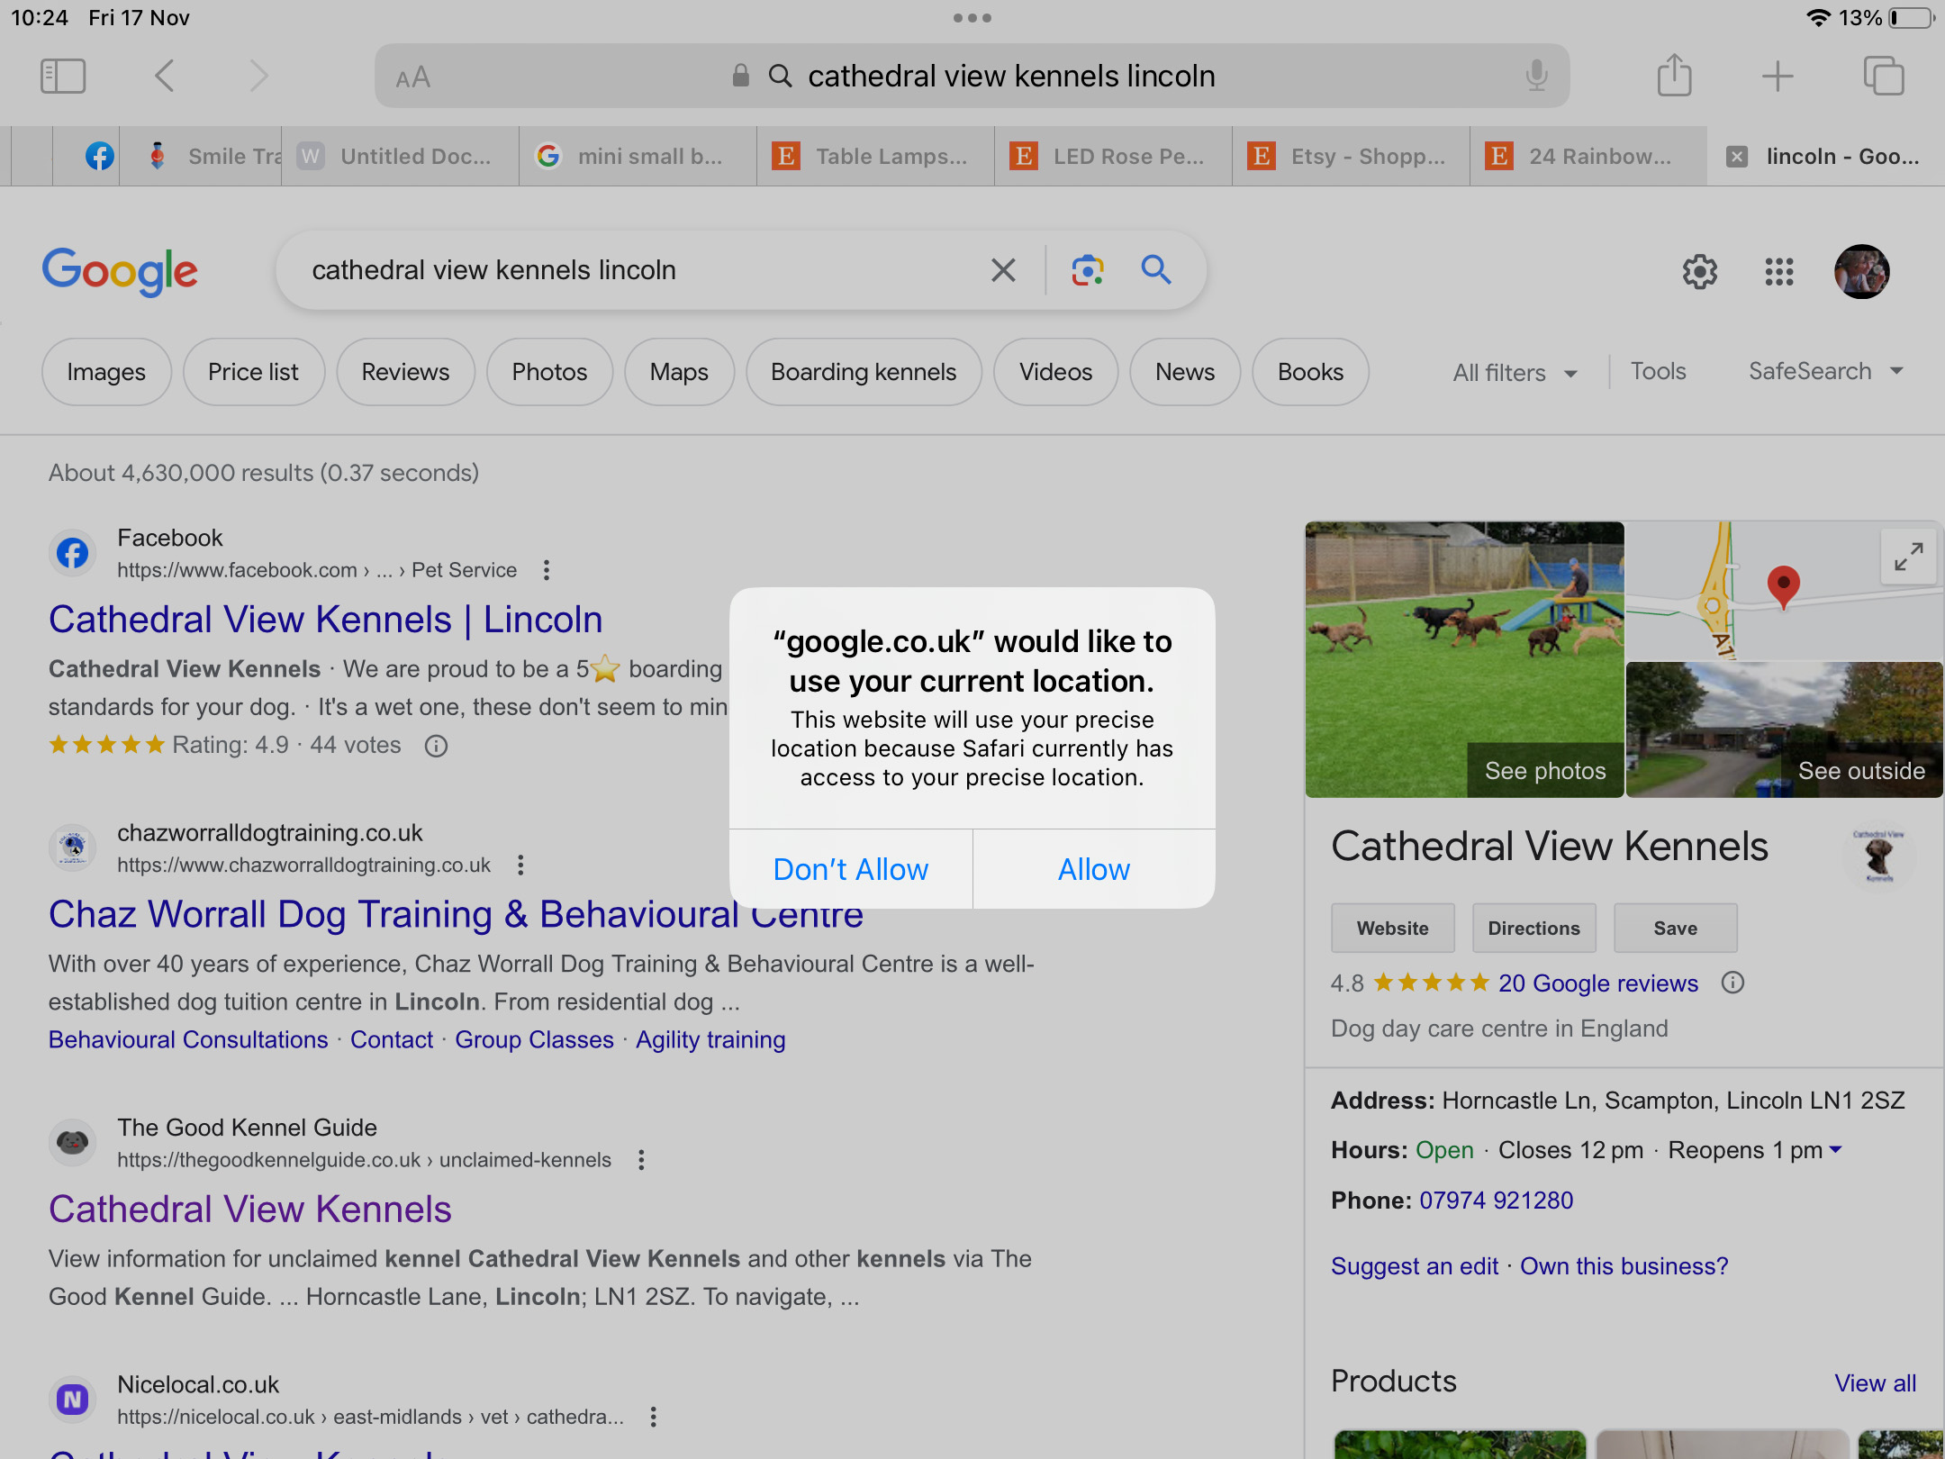Open the See photos thumbnail
The width and height of the screenshot is (1945, 1459).
point(1464,659)
